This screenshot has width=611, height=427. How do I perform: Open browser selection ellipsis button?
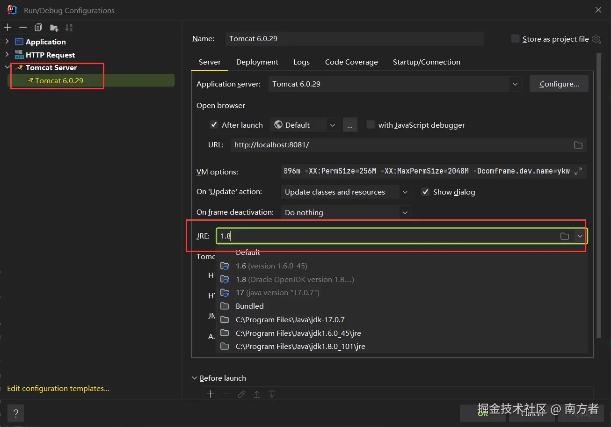click(x=350, y=125)
